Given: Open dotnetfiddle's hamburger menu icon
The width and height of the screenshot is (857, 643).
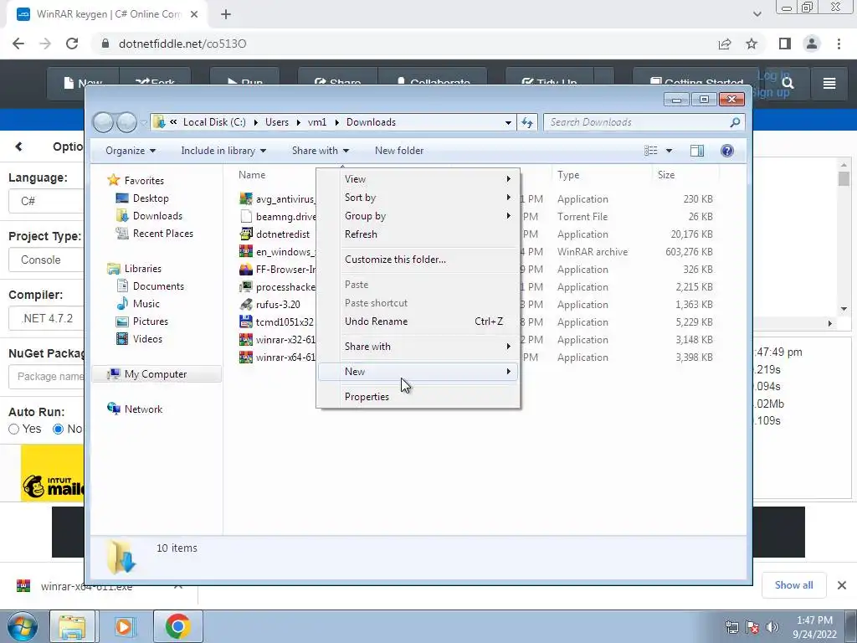Looking at the screenshot, I should click(829, 83).
